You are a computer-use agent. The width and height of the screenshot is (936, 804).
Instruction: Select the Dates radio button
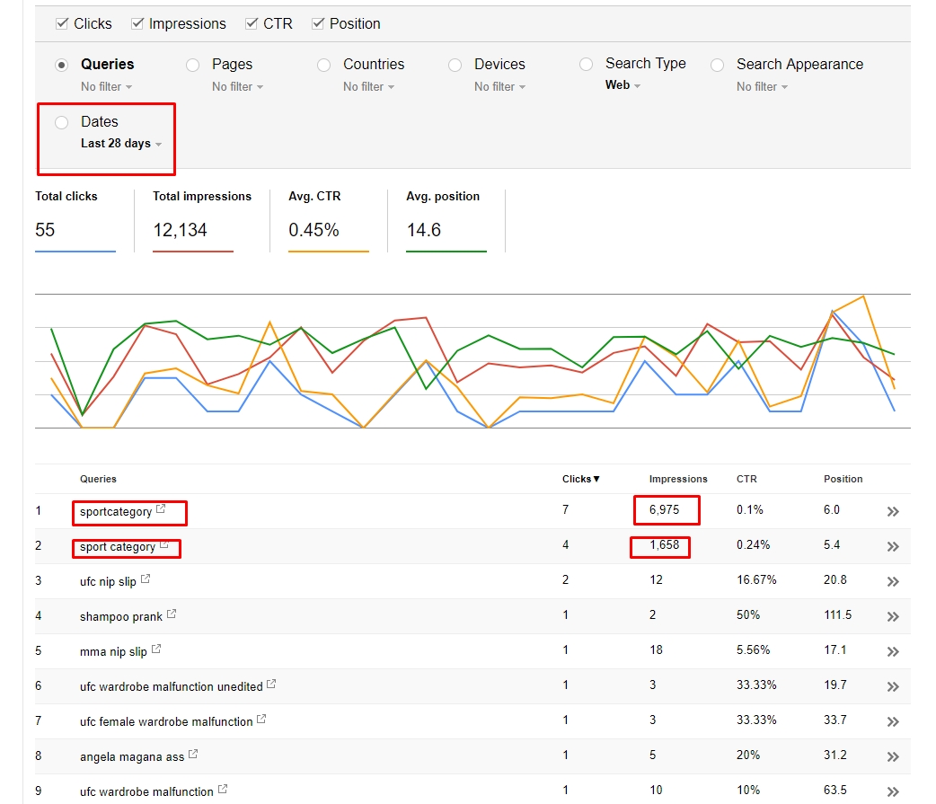pos(61,122)
